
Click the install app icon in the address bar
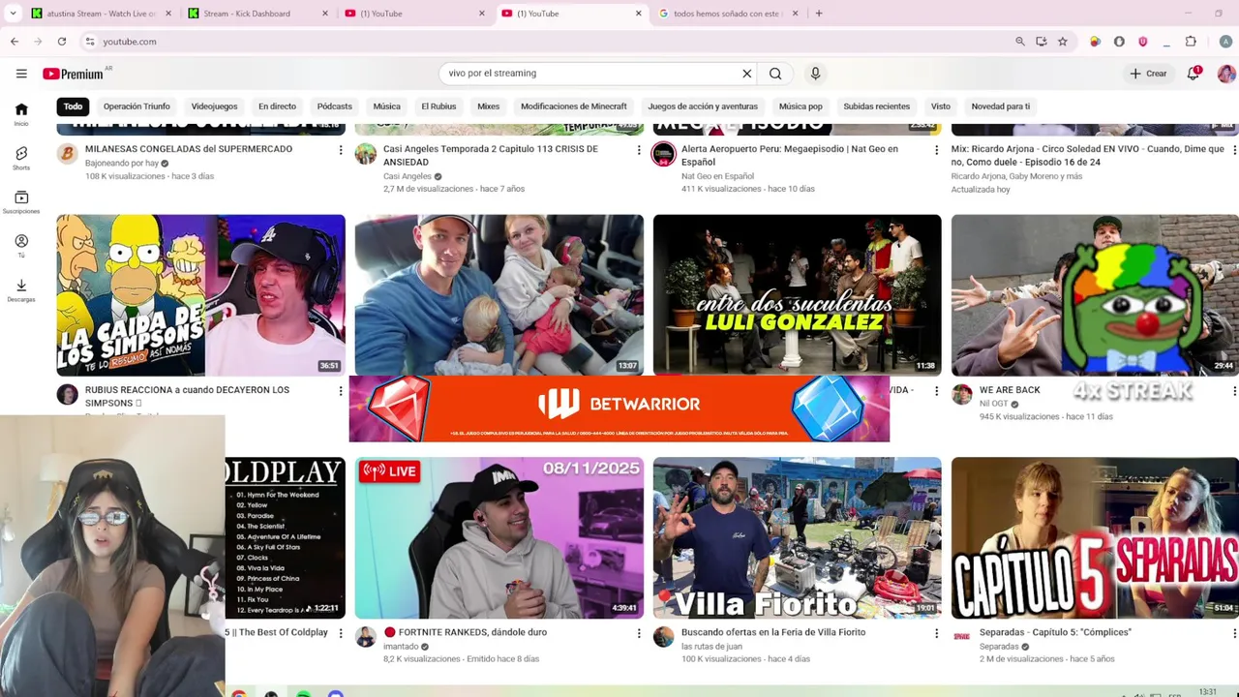click(x=1042, y=42)
